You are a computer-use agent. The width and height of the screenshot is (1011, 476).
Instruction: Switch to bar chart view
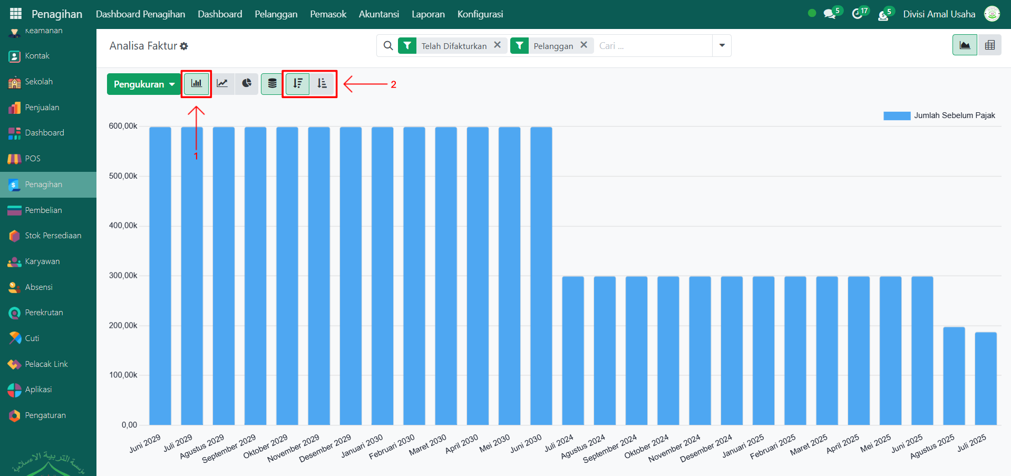pyautogui.click(x=196, y=84)
